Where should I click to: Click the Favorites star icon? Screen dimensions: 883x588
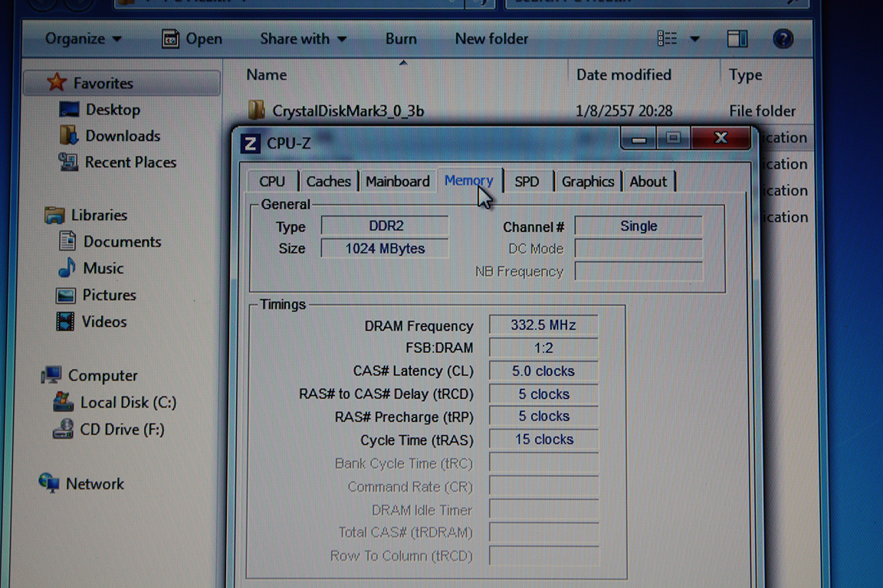(56, 83)
